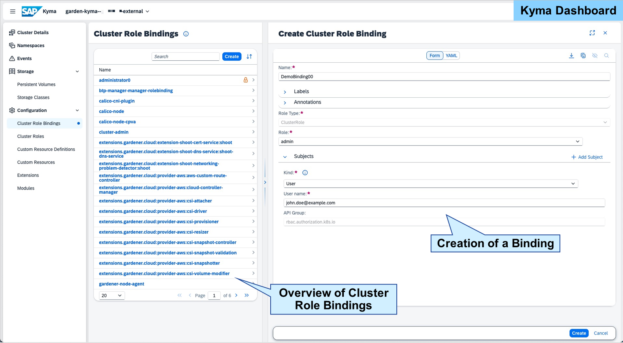Viewport: 623px width, 343px height.
Task: Click the search icon in form toolbar
Action: click(606, 56)
